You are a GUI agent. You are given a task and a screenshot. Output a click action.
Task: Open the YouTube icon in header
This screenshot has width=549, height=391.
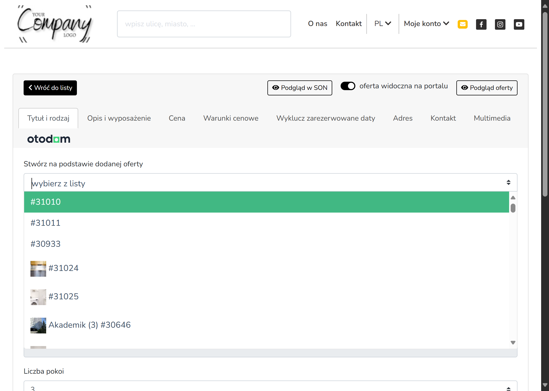(x=519, y=24)
